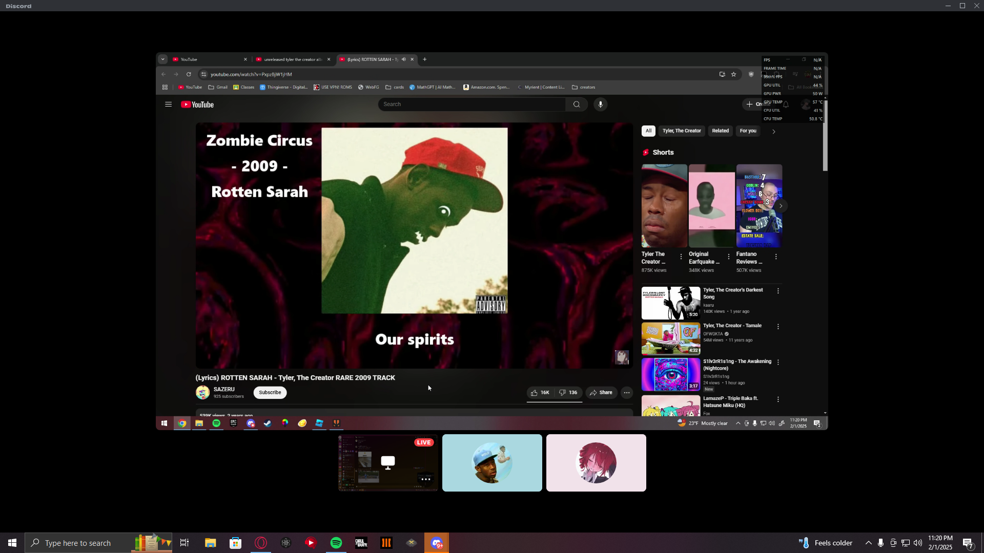
Task: Open the stream options three-dot button
Action: [x=425, y=479]
